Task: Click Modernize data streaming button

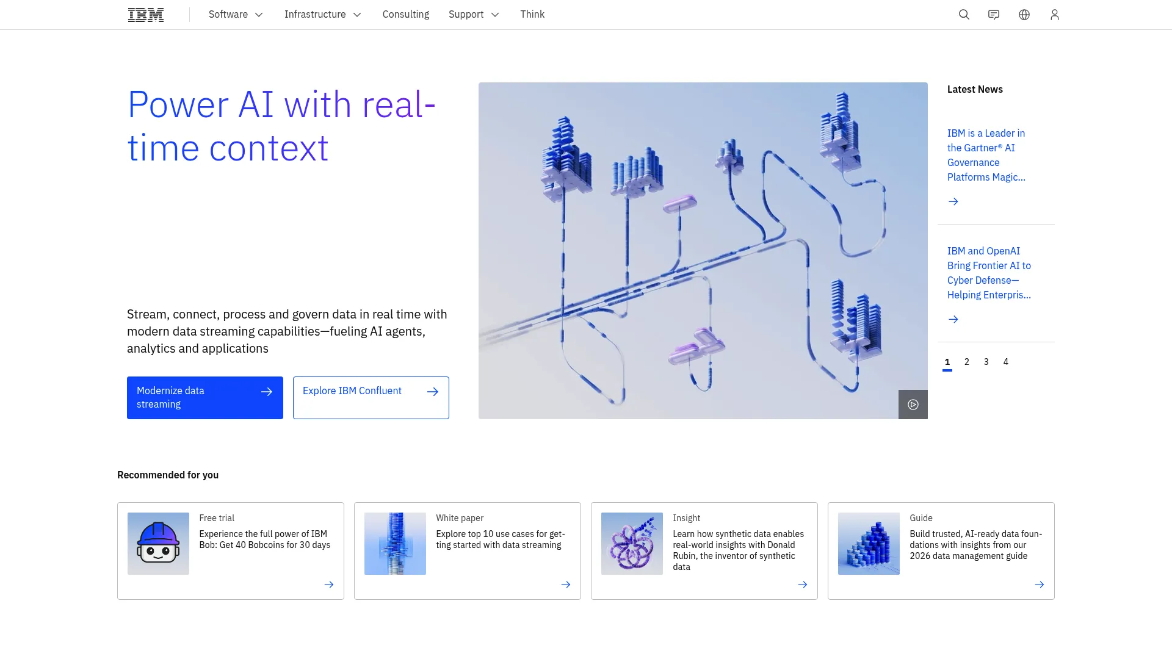Action: [x=205, y=398]
